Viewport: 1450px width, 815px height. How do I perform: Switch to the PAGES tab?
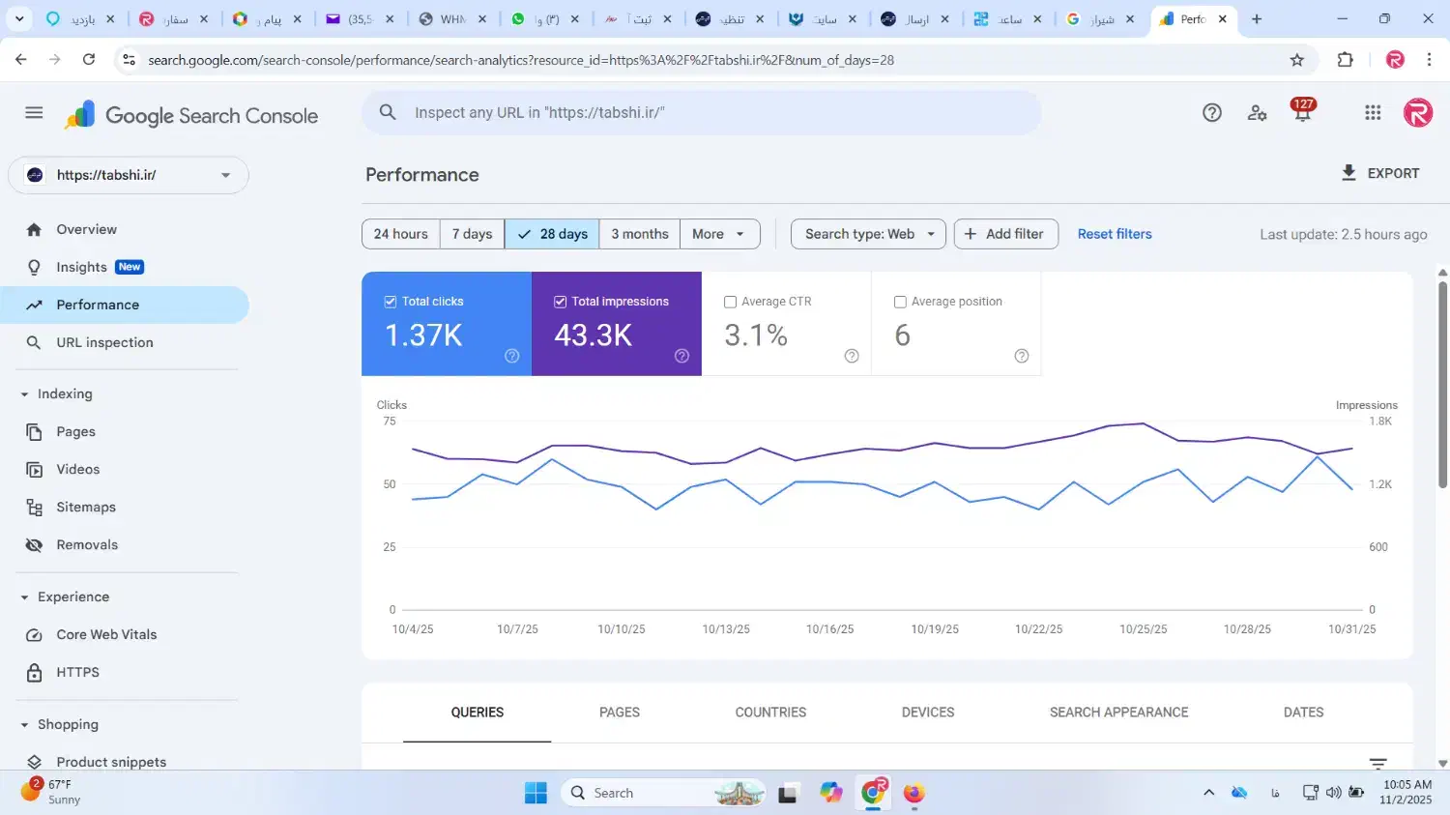point(620,713)
